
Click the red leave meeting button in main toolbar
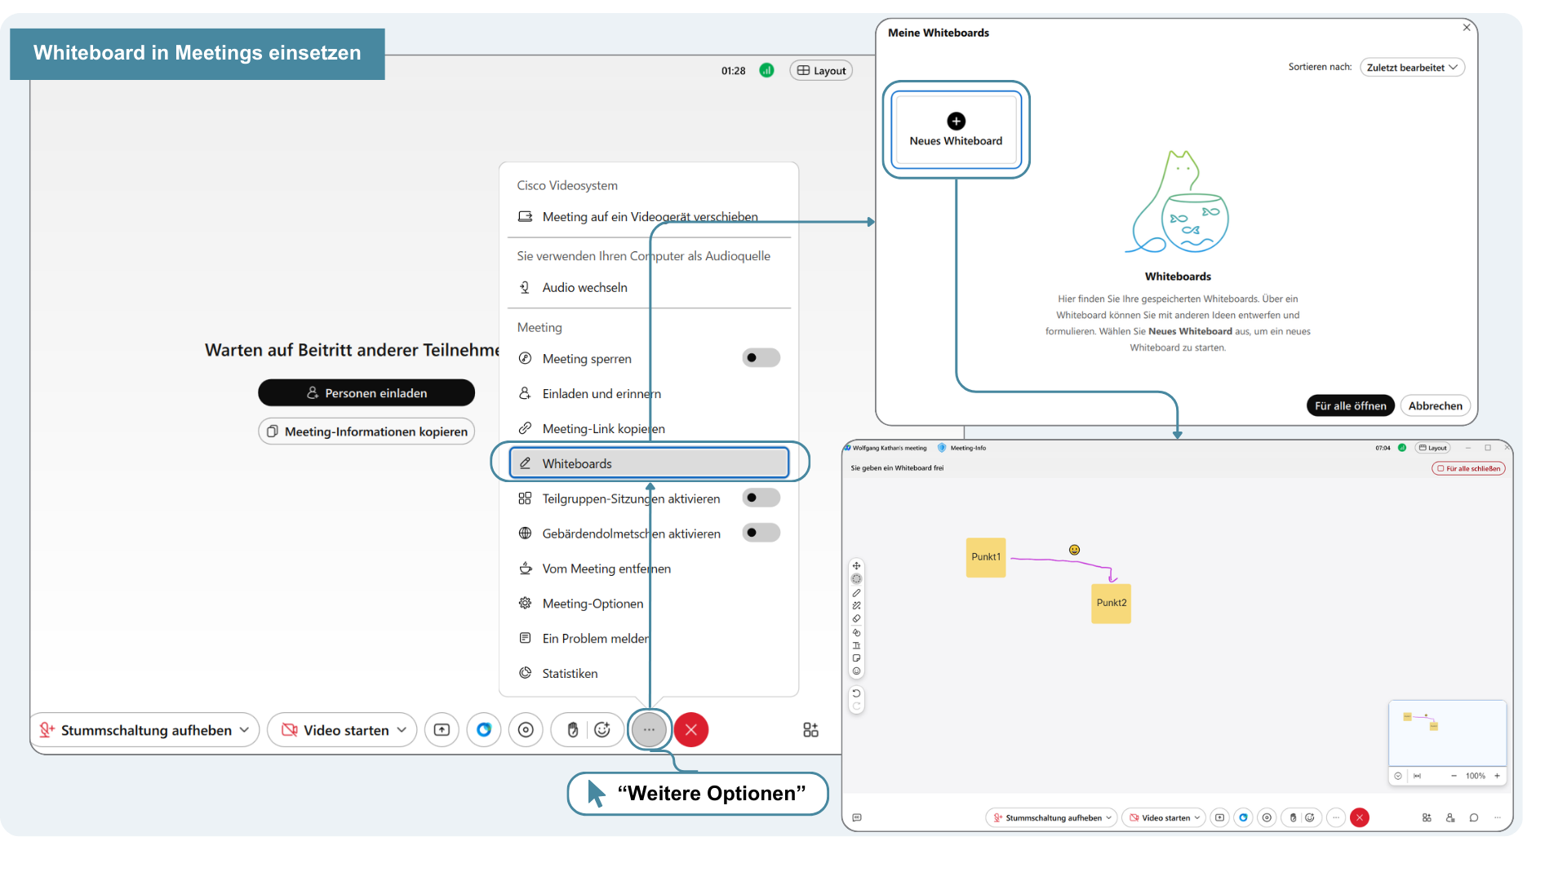691,730
